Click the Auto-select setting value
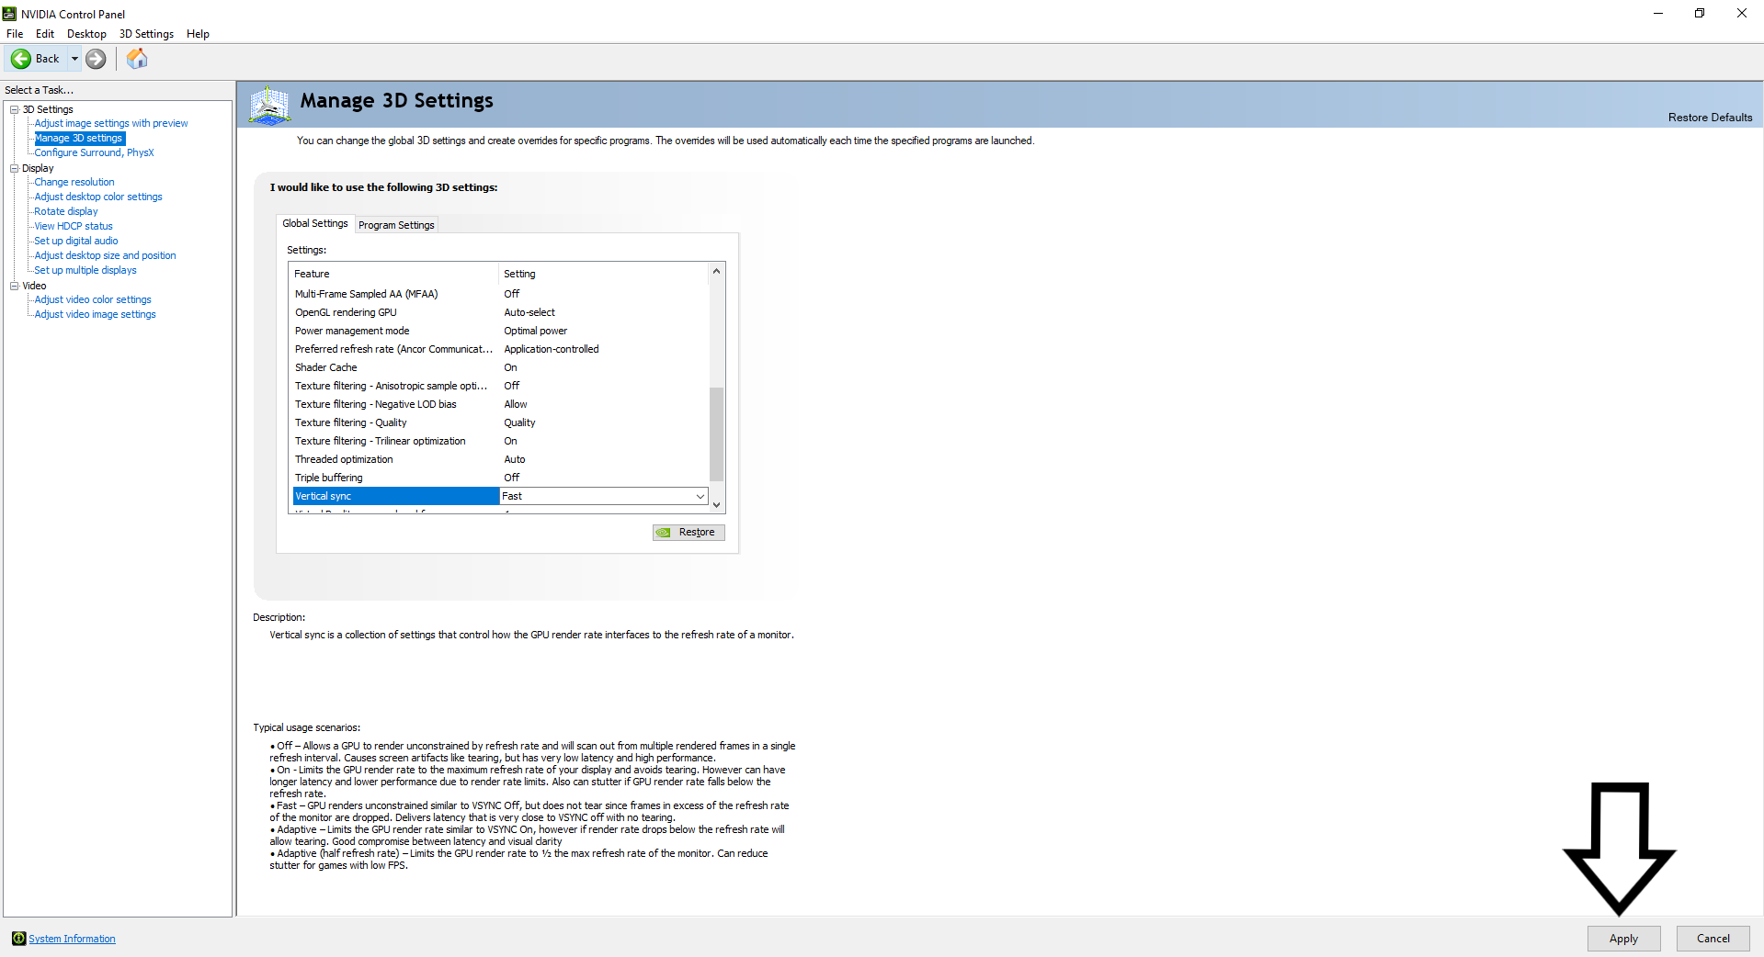 (x=529, y=312)
